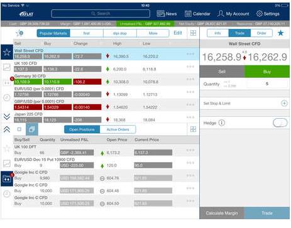Expand Set Stop & Limit with plus icon
The image size is (291, 228).
(x=284, y=103)
